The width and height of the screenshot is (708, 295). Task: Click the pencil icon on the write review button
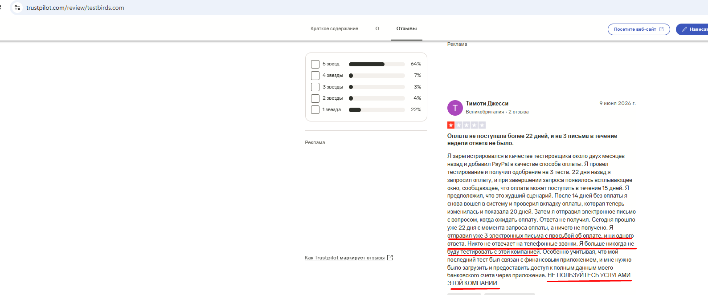[684, 29]
